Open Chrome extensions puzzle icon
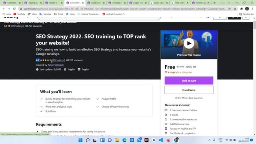The width and height of the screenshot is (256, 144). click(x=242, y=9)
